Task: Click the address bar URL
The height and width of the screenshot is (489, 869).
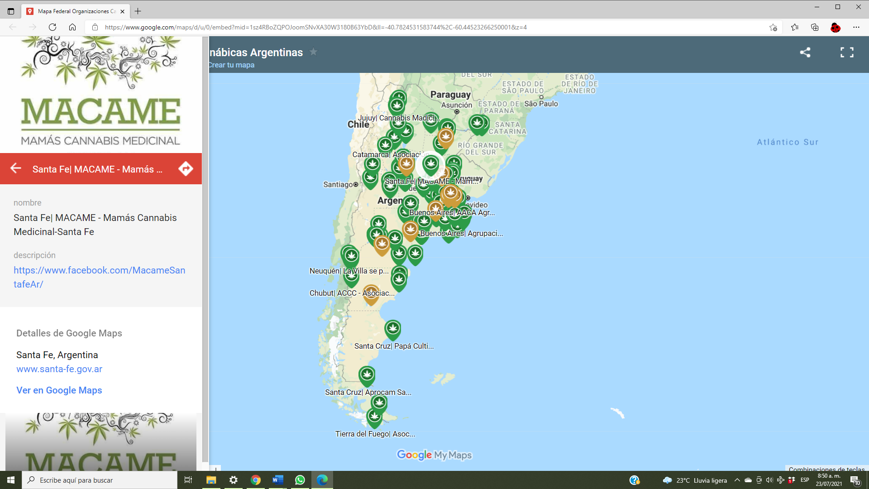Action: 316,27
